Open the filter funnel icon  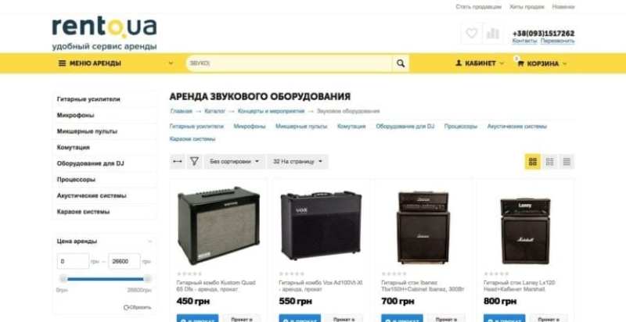[194, 162]
